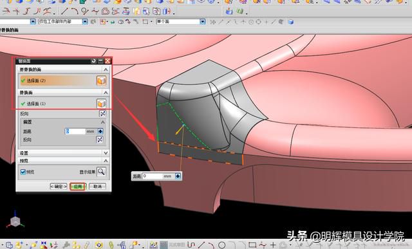Select the line tool icon in curve toolbar
Viewport: 412px width, 249px height.
64,12
